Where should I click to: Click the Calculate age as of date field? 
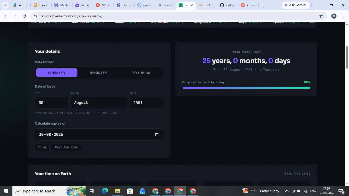[x=99, y=134]
